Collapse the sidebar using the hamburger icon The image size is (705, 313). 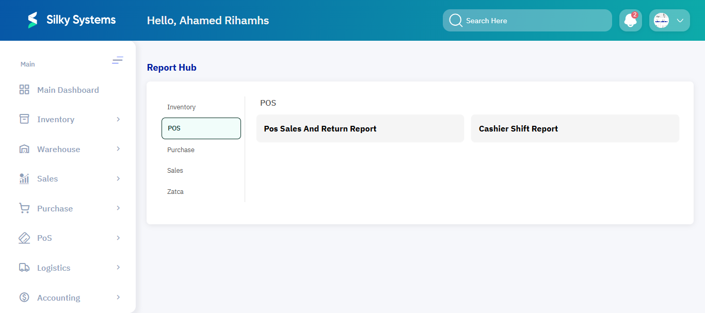[118, 60]
